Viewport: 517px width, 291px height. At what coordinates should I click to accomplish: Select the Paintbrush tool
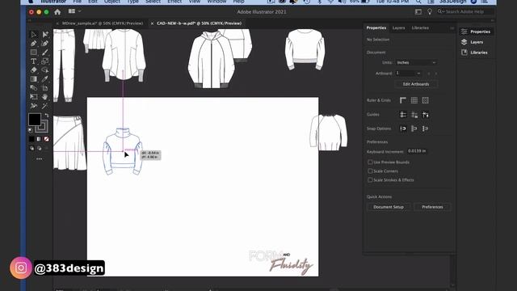pos(45,52)
